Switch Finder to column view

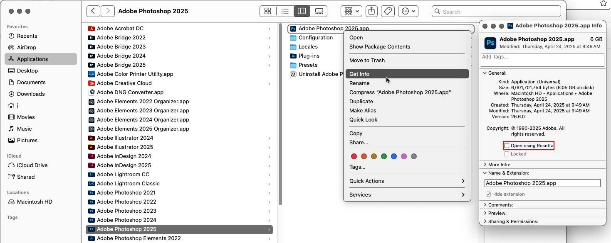pos(302,11)
